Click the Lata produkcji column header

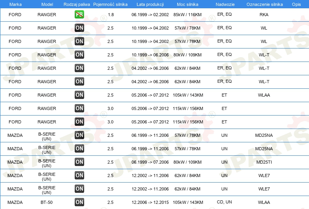click(x=150, y=4)
